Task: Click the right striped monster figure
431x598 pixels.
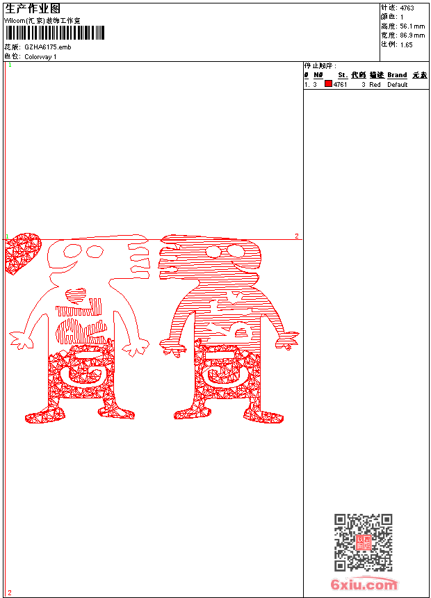Action: click(x=229, y=329)
